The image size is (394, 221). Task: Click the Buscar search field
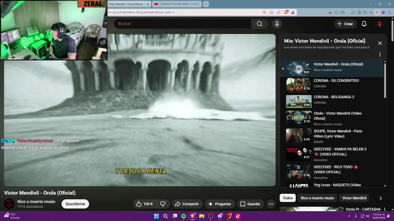(x=183, y=24)
